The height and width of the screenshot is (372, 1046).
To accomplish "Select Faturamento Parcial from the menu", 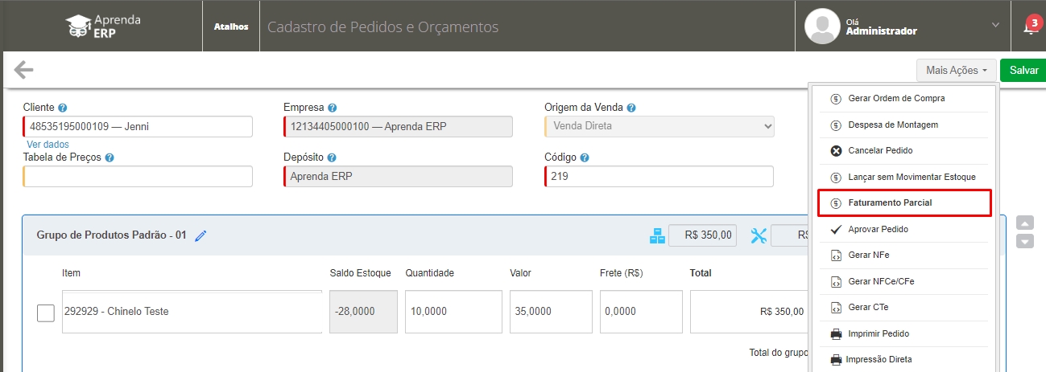I will click(x=903, y=203).
